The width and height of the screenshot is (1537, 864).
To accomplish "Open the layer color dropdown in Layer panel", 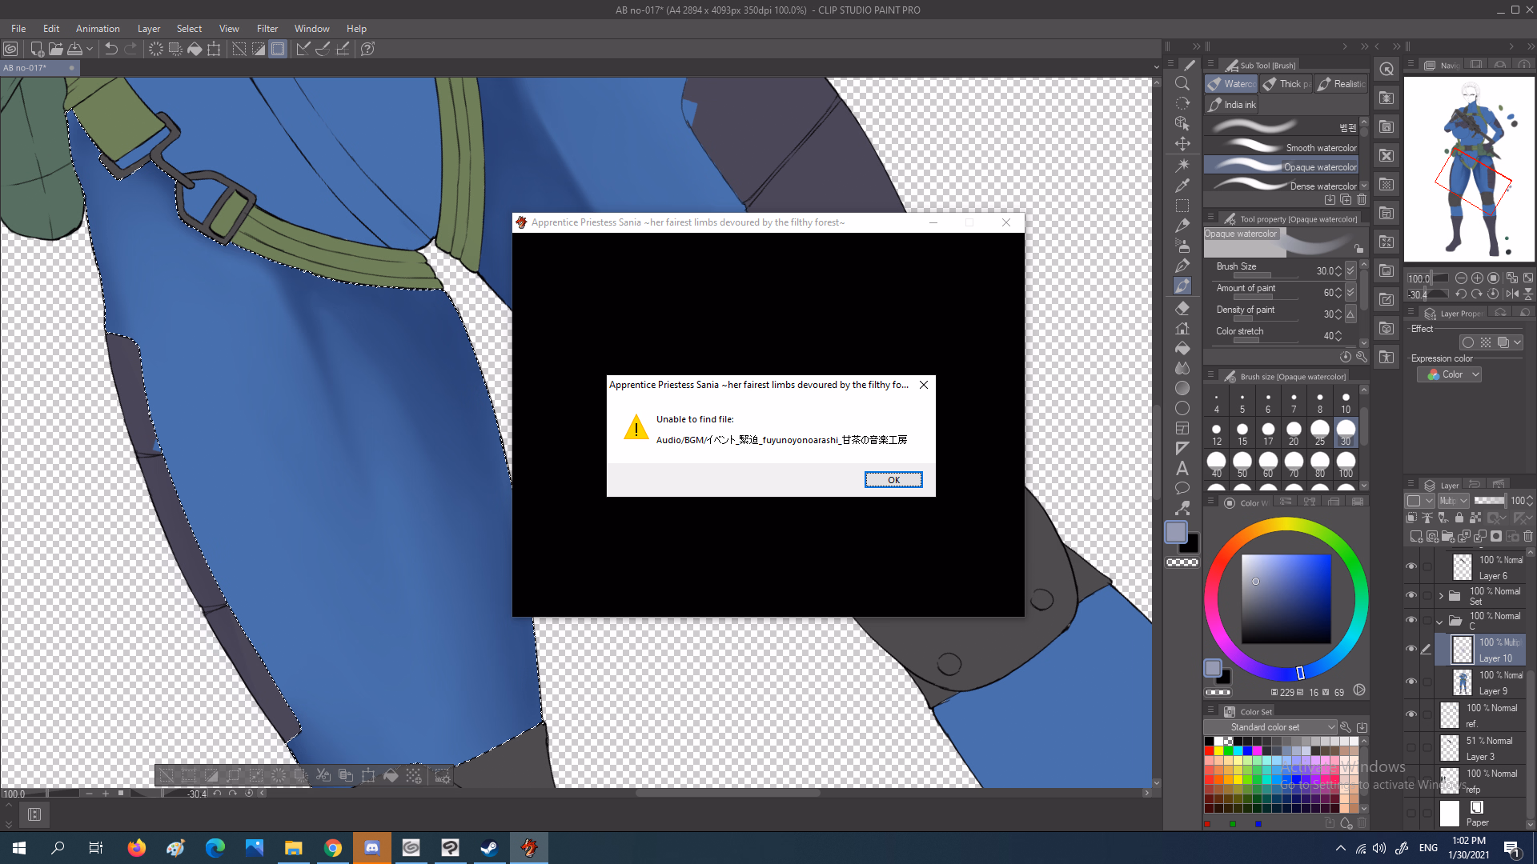I will (1421, 501).
